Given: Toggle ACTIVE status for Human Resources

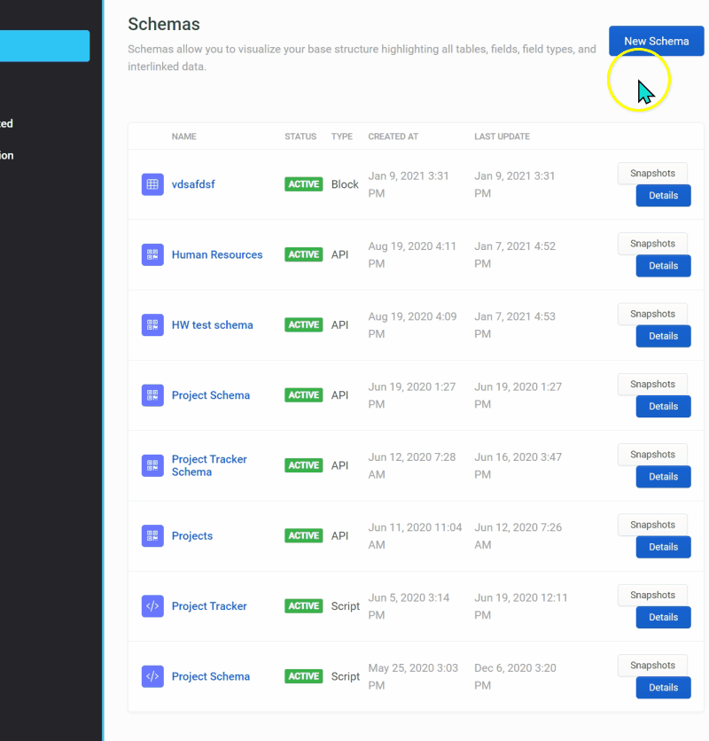Looking at the screenshot, I should (x=304, y=254).
